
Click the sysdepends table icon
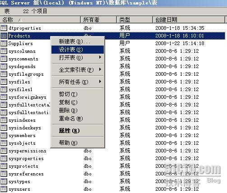point(4,66)
